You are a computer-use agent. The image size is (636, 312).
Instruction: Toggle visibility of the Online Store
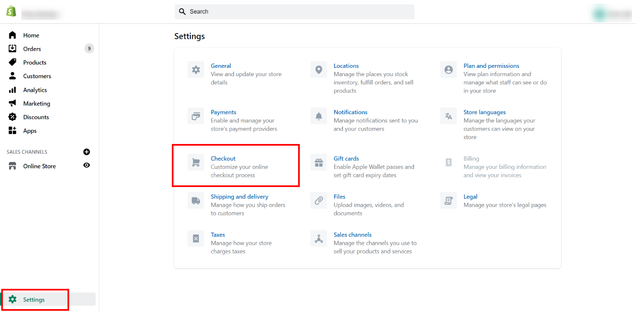click(x=87, y=166)
